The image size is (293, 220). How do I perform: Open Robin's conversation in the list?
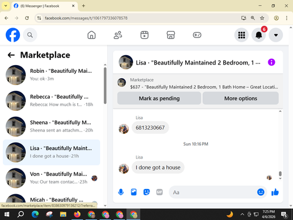pos(52,75)
